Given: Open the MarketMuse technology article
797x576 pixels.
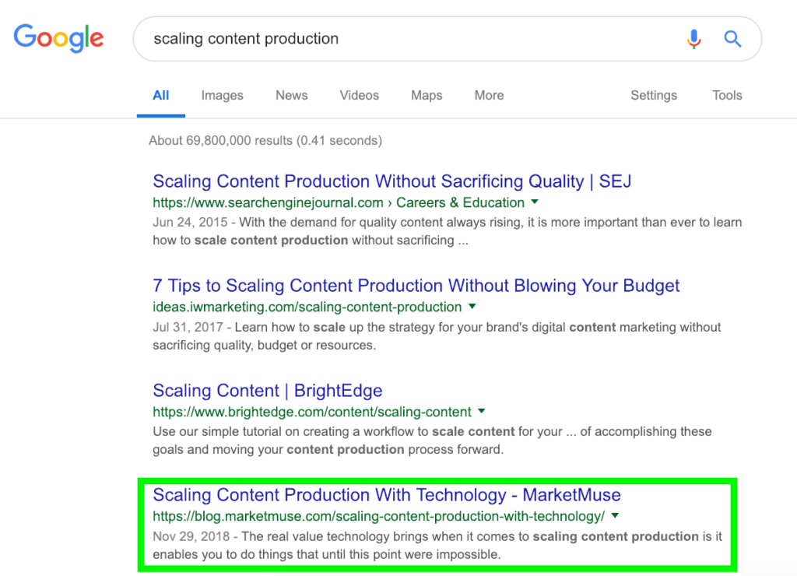Looking at the screenshot, I should (x=387, y=495).
